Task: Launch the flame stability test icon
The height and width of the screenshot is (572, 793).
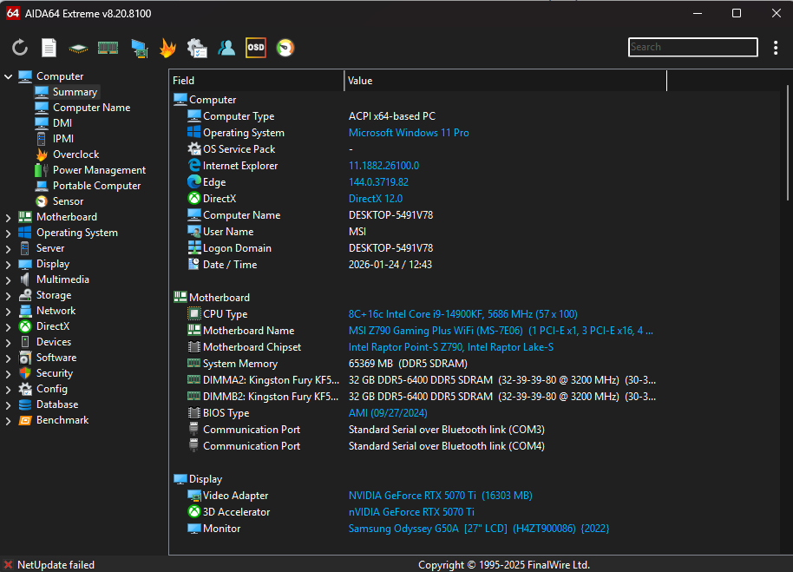Action: pyautogui.click(x=167, y=48)
